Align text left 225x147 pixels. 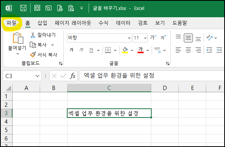click(178, 50)
